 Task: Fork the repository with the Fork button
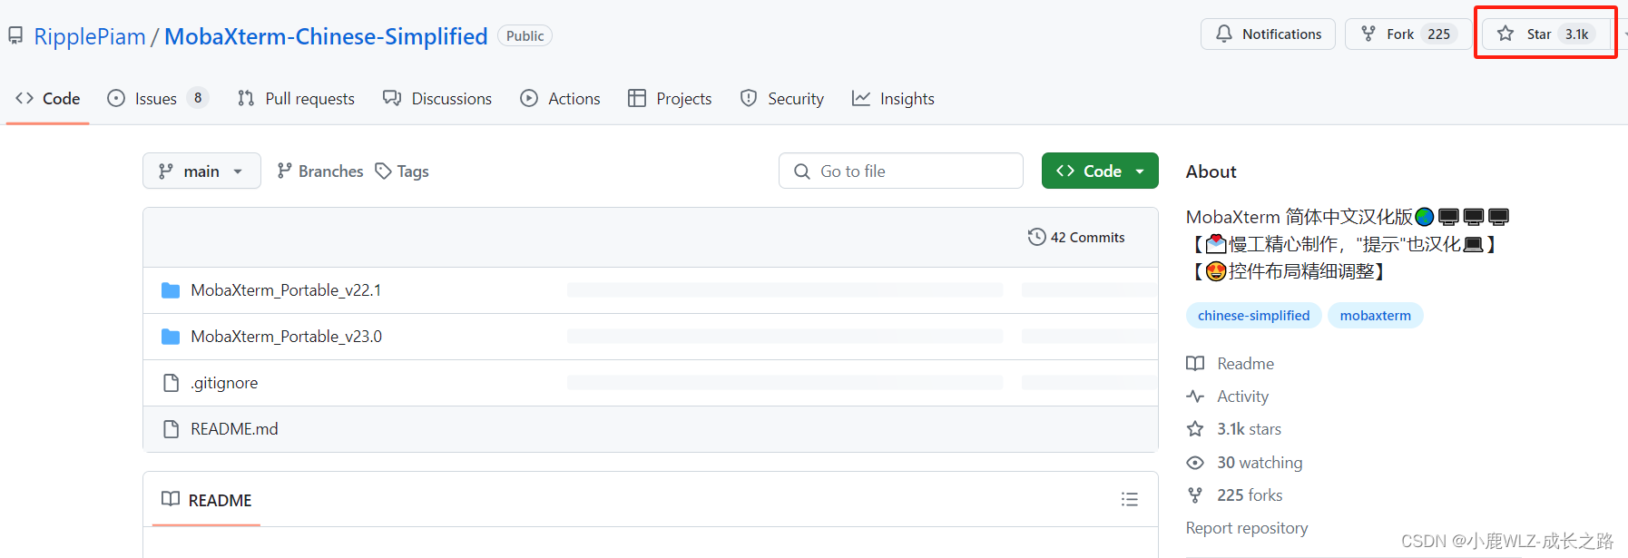pos(1408,34)
